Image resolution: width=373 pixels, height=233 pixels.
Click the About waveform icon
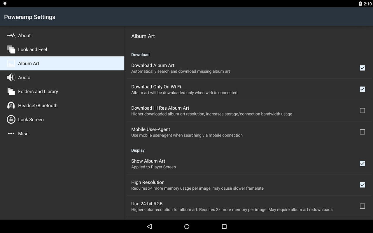coord(11,35)
